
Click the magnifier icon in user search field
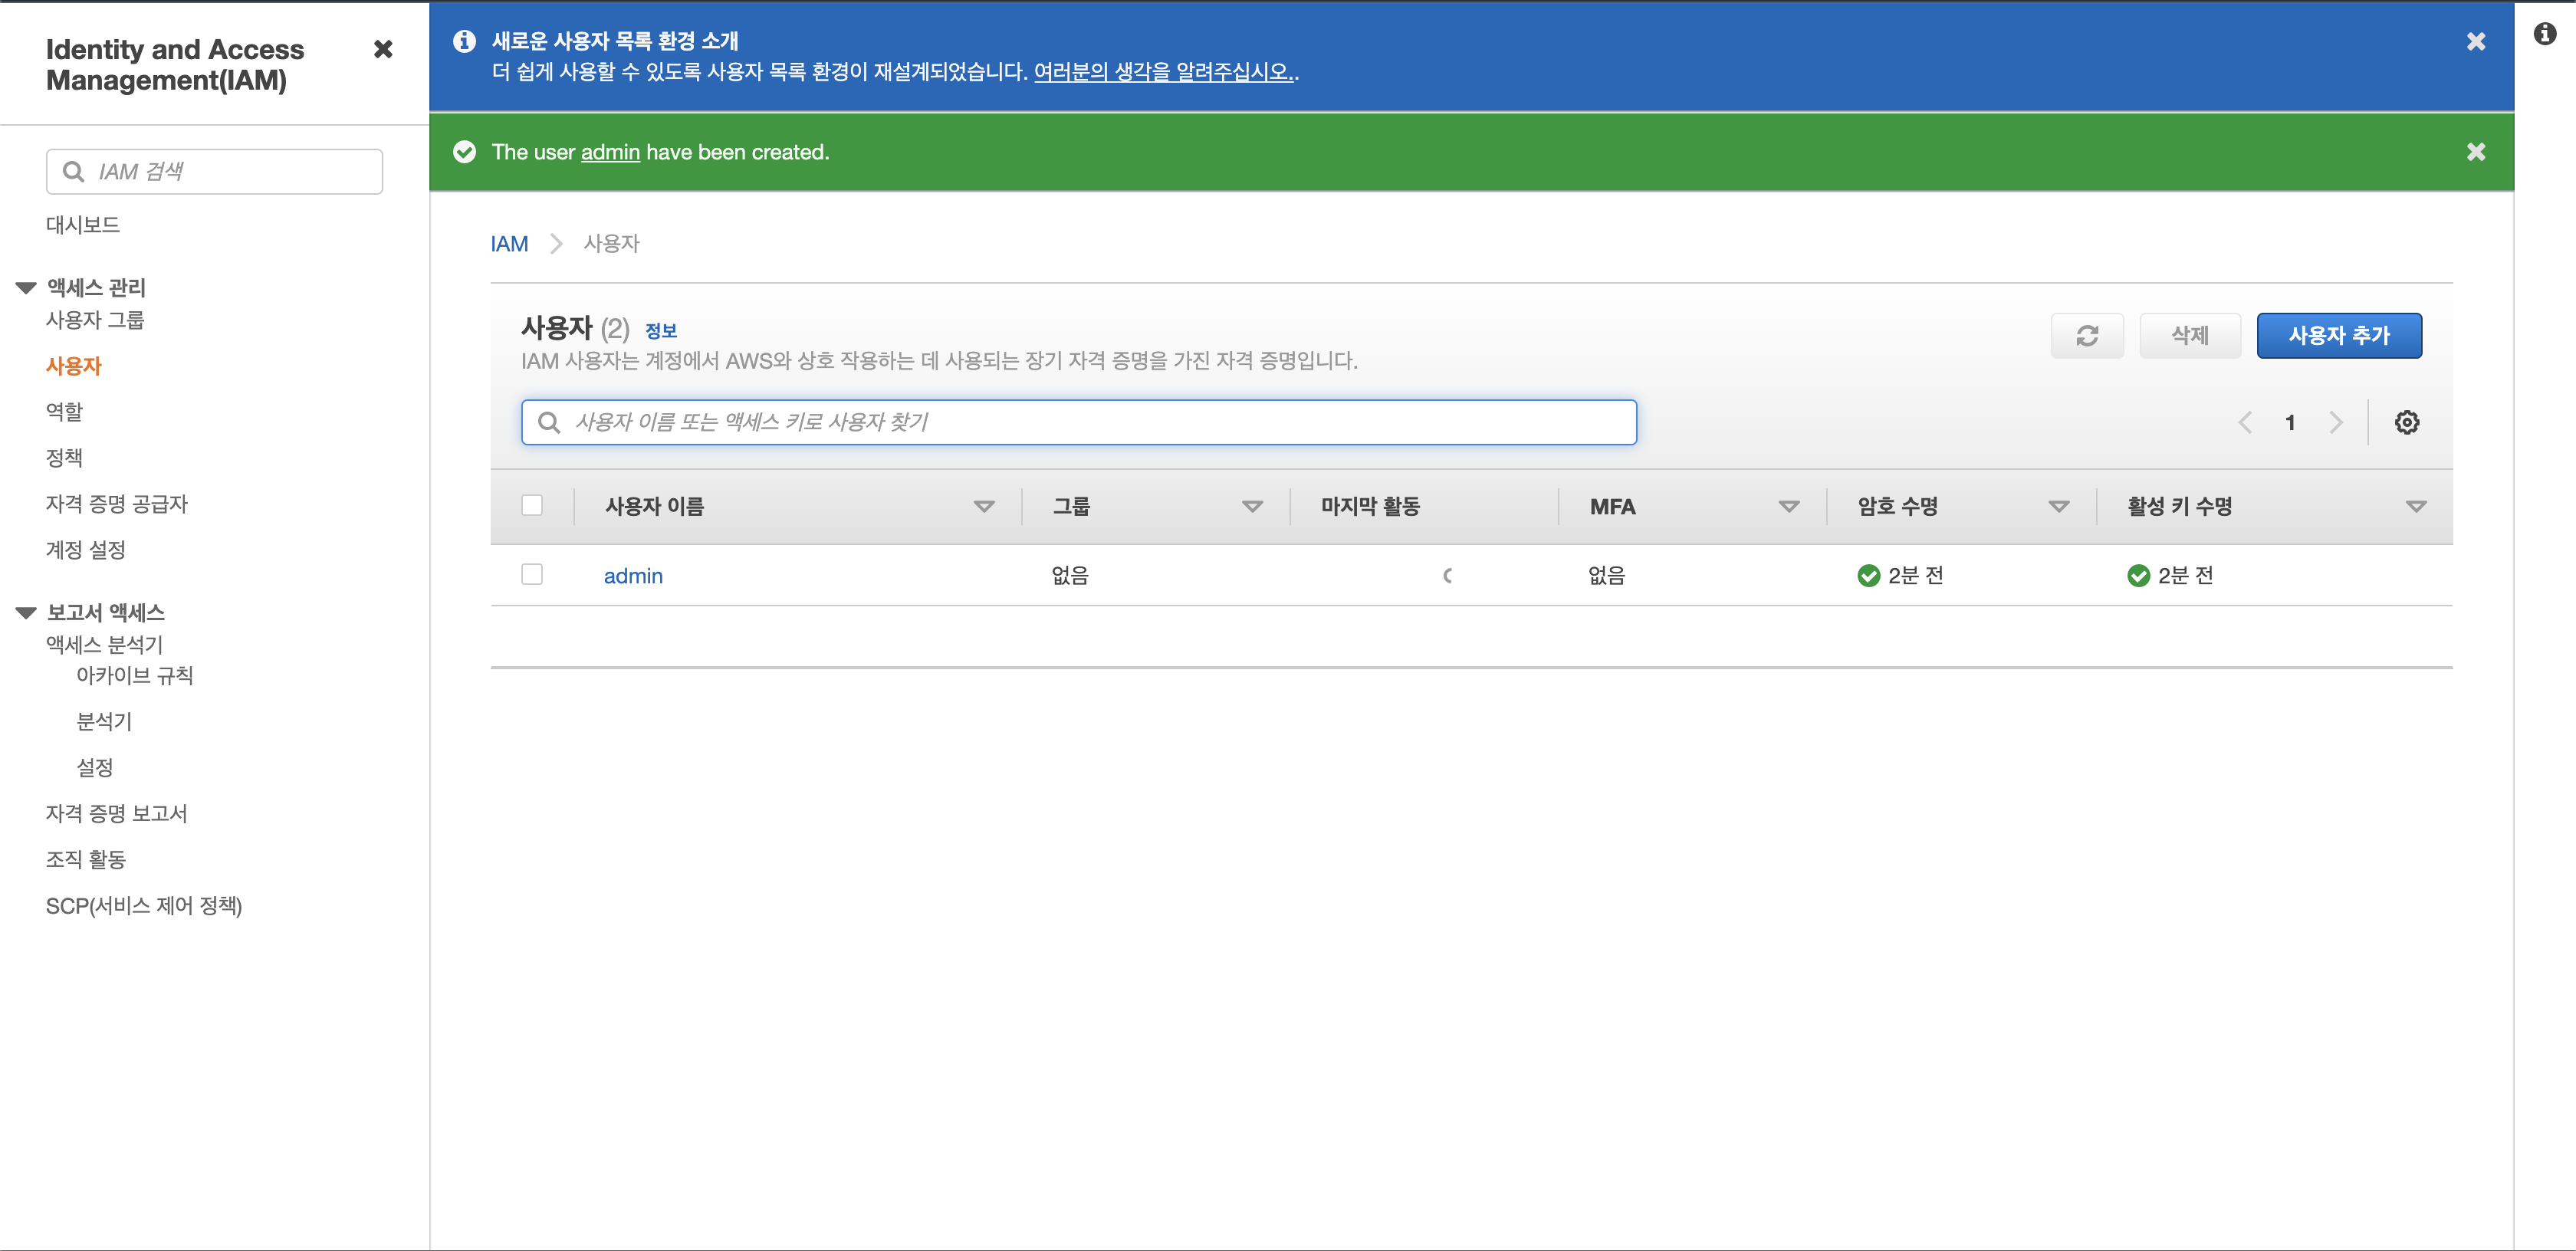click(548, 422)
